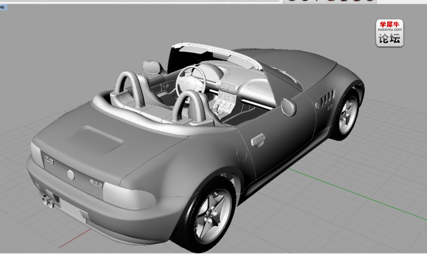This screenshot has width=427, height=254.
Task: Select the dual exhaust pipes at rear
Action: 48,202
